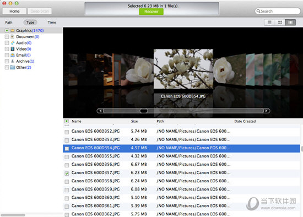Viewport: 303px width, 217px height.
Task: Check the Document category checkbox
Action: [7, 37]
